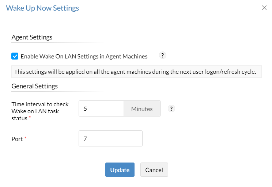
Task: Click the Minutes unit label on interval field
Action: point(142,109)
